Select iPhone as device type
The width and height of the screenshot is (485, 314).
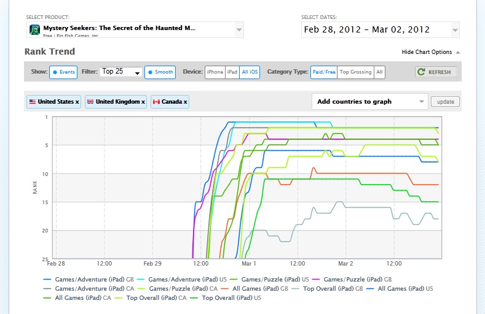[x=215, y=72]
